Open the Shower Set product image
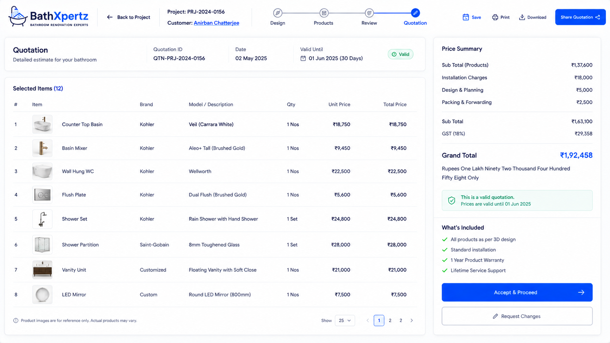The height and width of the screenshot is (343, 610). pos(42,219)
